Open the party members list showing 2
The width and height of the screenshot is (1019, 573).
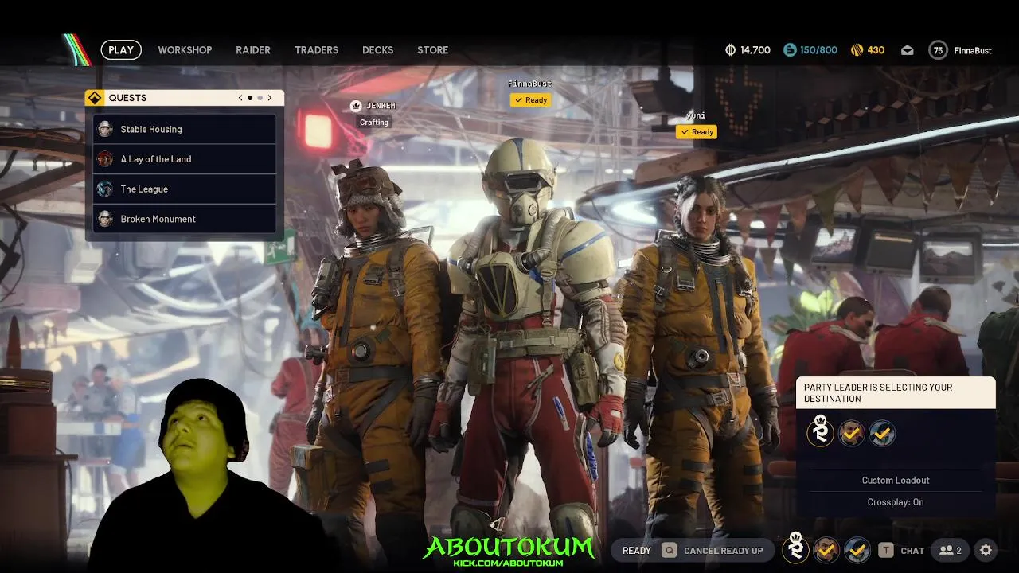[x=951, y=550]
